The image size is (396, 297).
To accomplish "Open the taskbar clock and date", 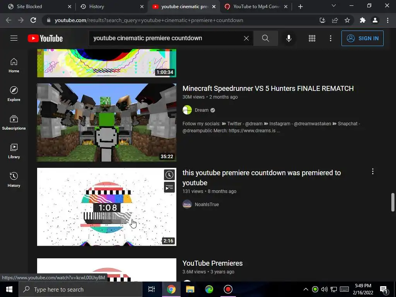I will tap(363, 289).
